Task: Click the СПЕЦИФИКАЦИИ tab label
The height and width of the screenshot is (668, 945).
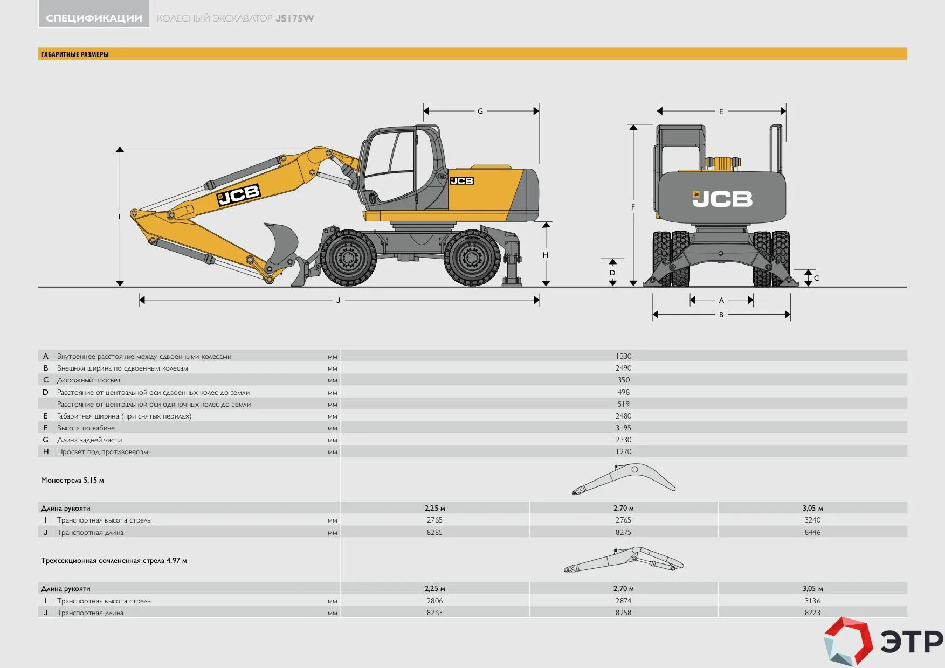Action: click(94, 18)
